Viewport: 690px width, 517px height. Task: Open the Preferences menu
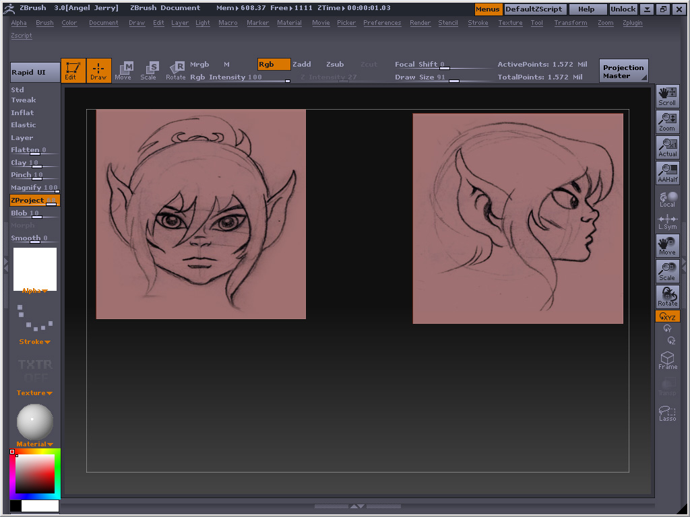click(382, 23)
